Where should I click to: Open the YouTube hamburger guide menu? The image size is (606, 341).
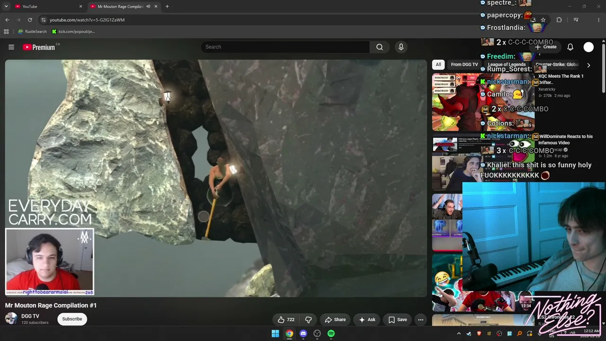point(11,47)
